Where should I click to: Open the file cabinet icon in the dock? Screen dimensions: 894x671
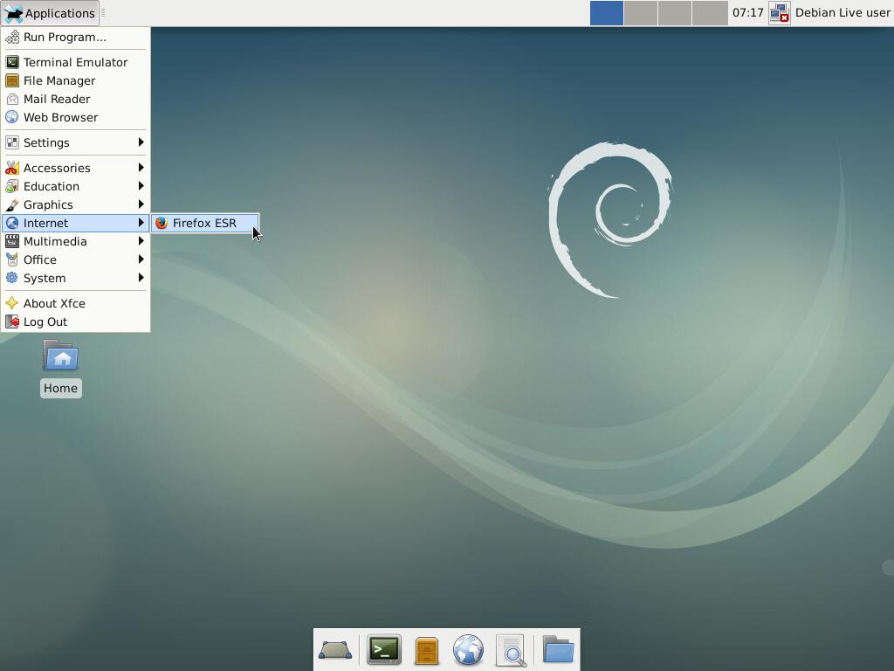(426, 650)
